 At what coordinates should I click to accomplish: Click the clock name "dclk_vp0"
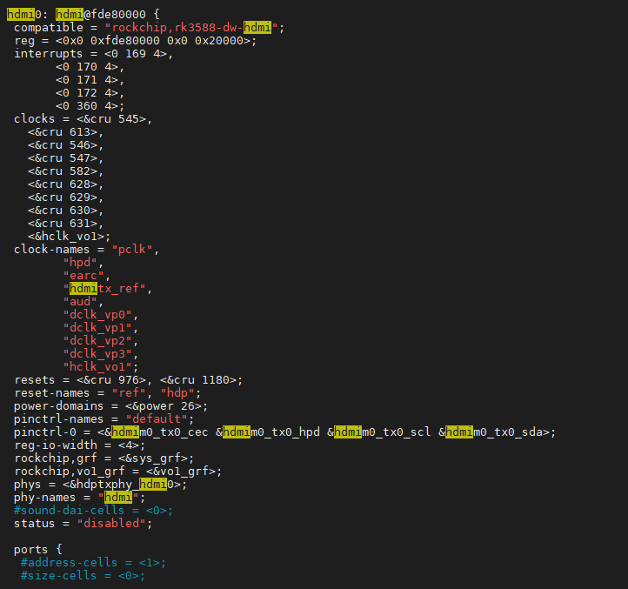coord(97,315)
